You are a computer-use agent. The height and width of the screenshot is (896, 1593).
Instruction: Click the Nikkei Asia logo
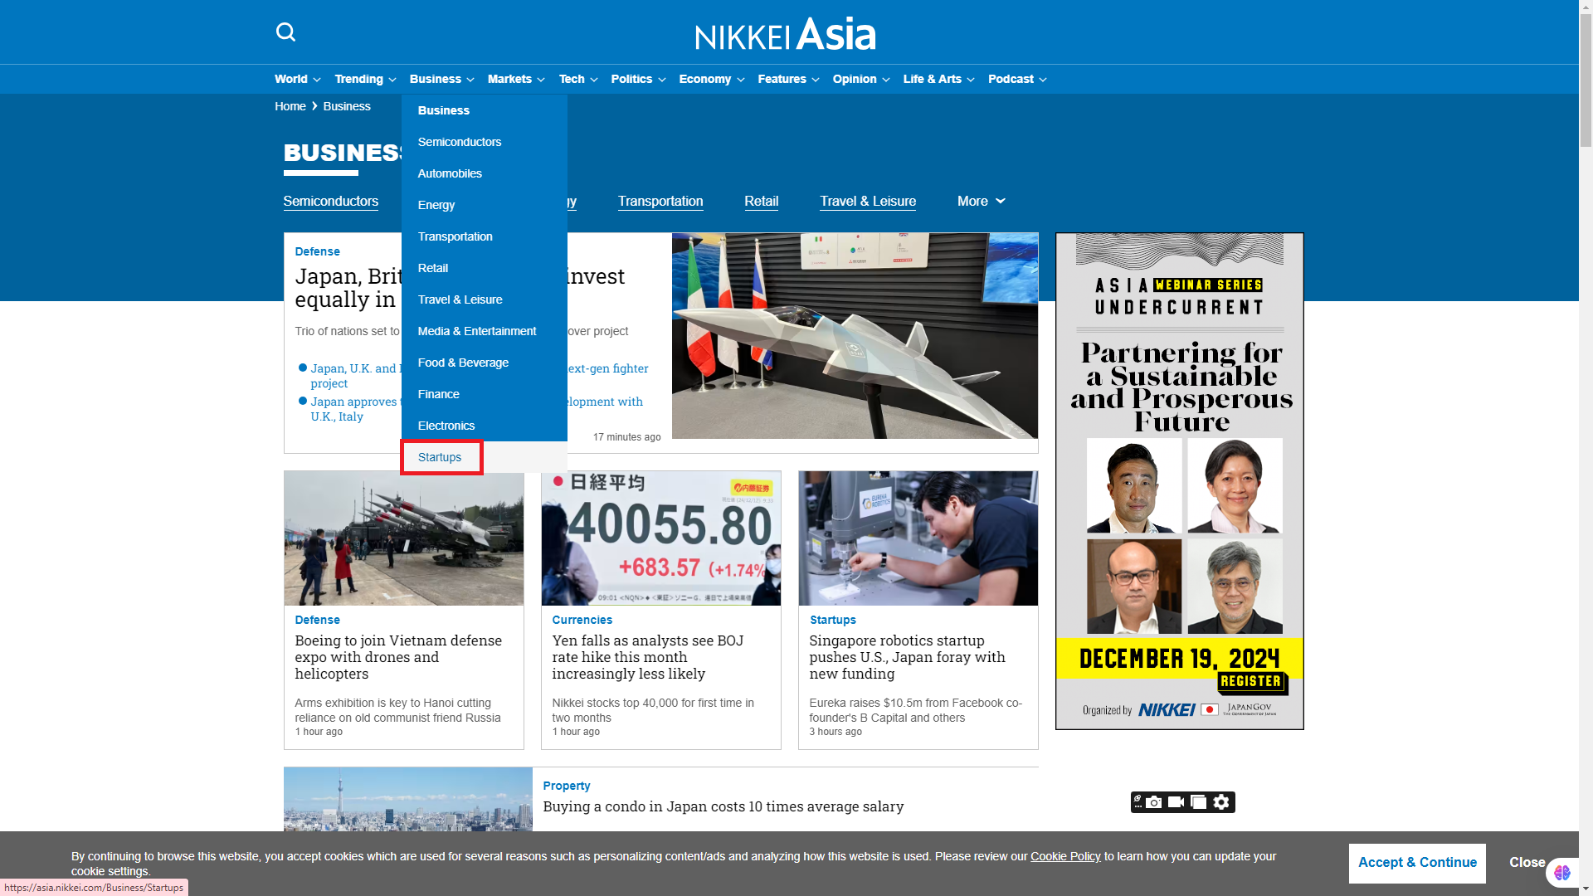(785, 34)
